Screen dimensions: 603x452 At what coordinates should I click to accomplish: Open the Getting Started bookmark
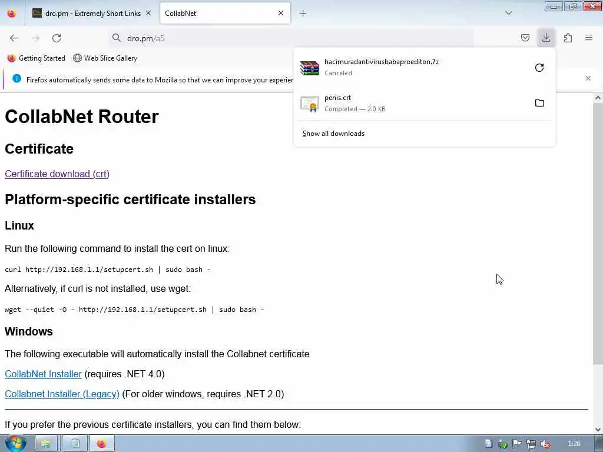36,58
